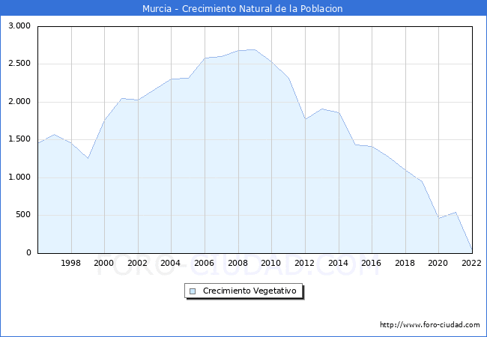The height and width of the screenshot is (337, 487).
Task: Click the 2020 x-axis label
Action: coord(438,263)
